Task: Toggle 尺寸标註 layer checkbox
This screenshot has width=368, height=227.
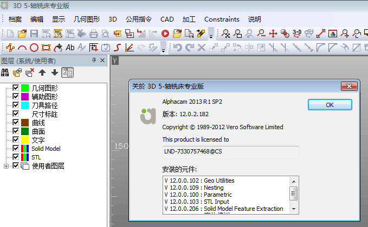Action: [16, 113]
